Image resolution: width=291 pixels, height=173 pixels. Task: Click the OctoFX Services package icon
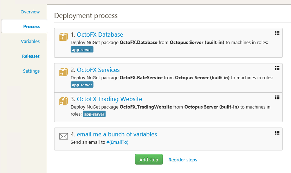63,72
